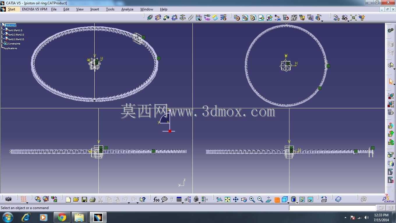
Task: Click the Offset Constraint icon
Action: pyautogui.click(x=166, y=18)
